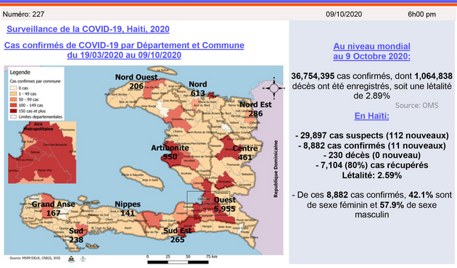The height and width of the screenshot is (268, 457).
Task: Click the 'Nippes 141' department label
Action: (128, 209)
